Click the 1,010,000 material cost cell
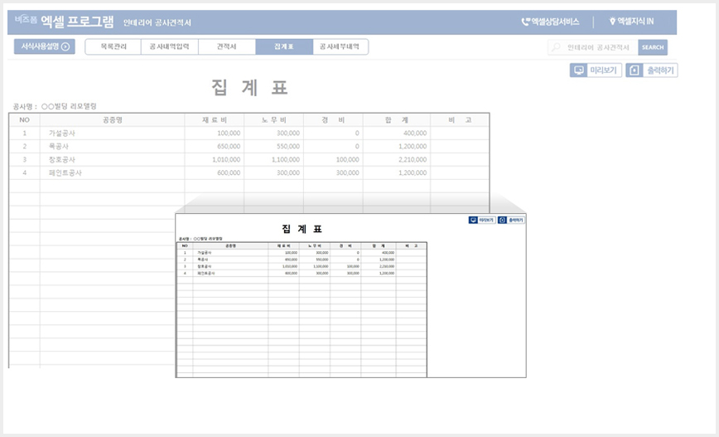 215,160
